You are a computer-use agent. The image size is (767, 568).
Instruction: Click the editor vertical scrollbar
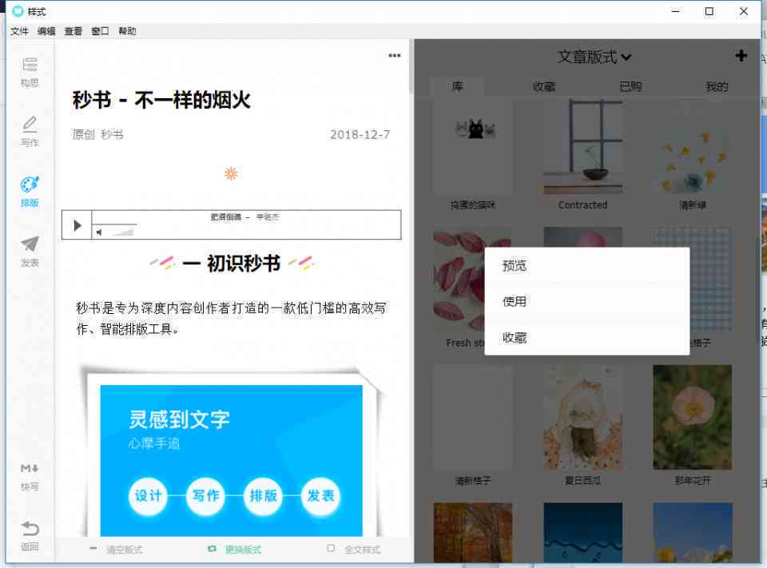coord(411,67)
